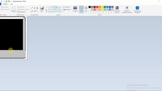Screen dimensions: 162x91
Task: Open Изменение цветов edit colors dialog
Action: (x=117, y=10)
